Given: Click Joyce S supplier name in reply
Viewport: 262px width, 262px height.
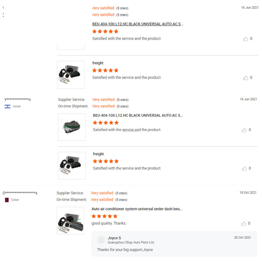Looking at the screenshot, I should click(114, 238).
